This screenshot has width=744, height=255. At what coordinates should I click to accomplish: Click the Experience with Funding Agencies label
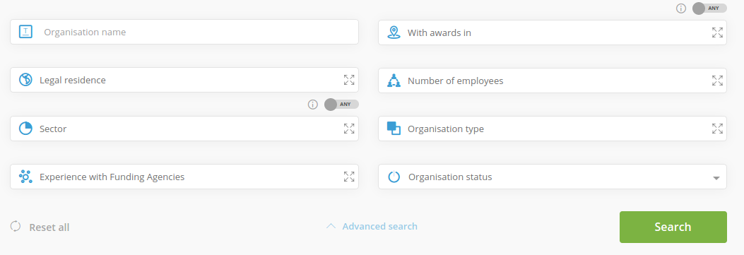[112, 177]
